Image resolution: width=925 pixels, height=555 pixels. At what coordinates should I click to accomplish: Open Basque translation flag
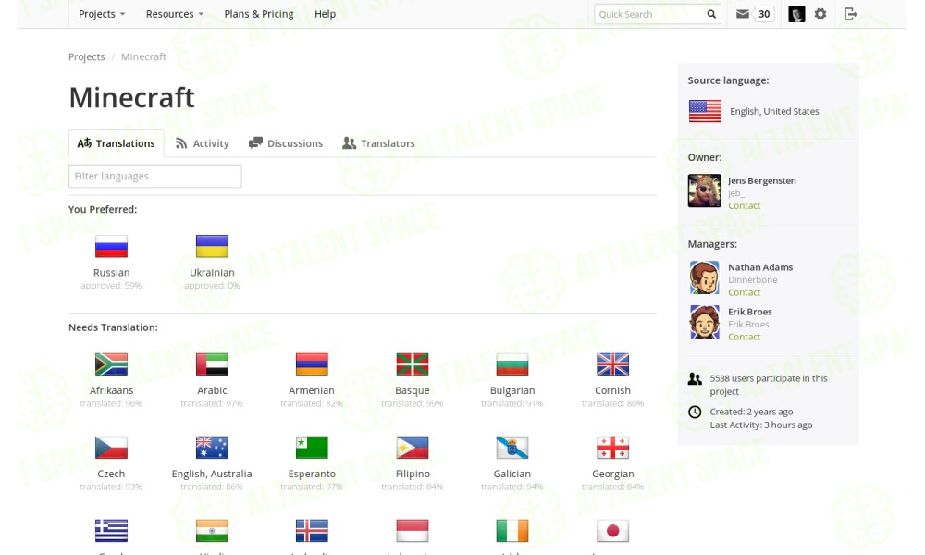413,364
